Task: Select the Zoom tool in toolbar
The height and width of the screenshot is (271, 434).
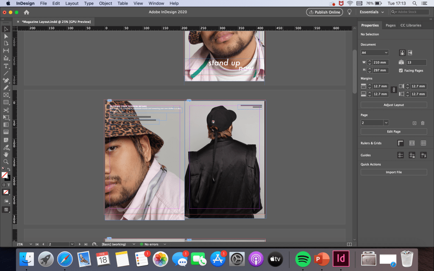Action: [x=6, y=162]
